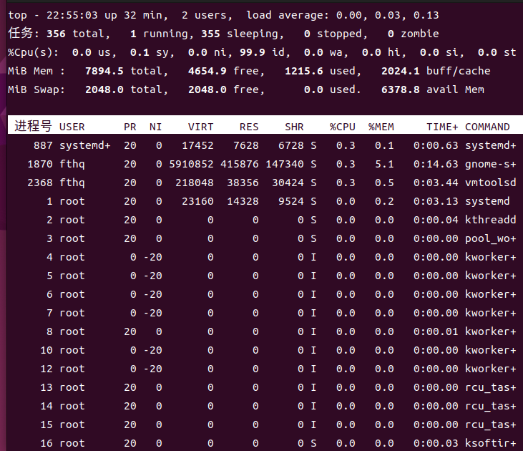Click the load average text
Viewport: 523px width, 451px height.
tap(343, 15)
